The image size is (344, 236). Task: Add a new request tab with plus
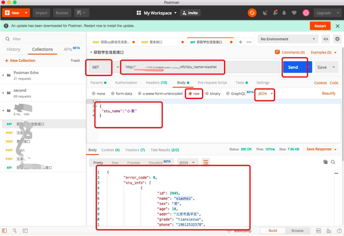click(240, 42)
